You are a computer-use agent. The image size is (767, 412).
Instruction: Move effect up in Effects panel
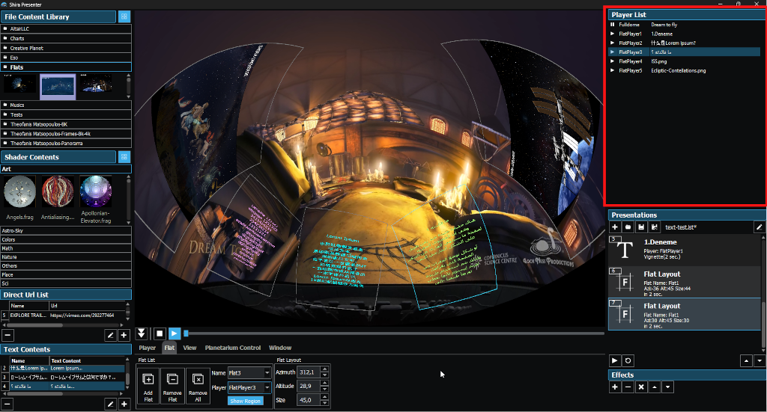tap(655, 387)
